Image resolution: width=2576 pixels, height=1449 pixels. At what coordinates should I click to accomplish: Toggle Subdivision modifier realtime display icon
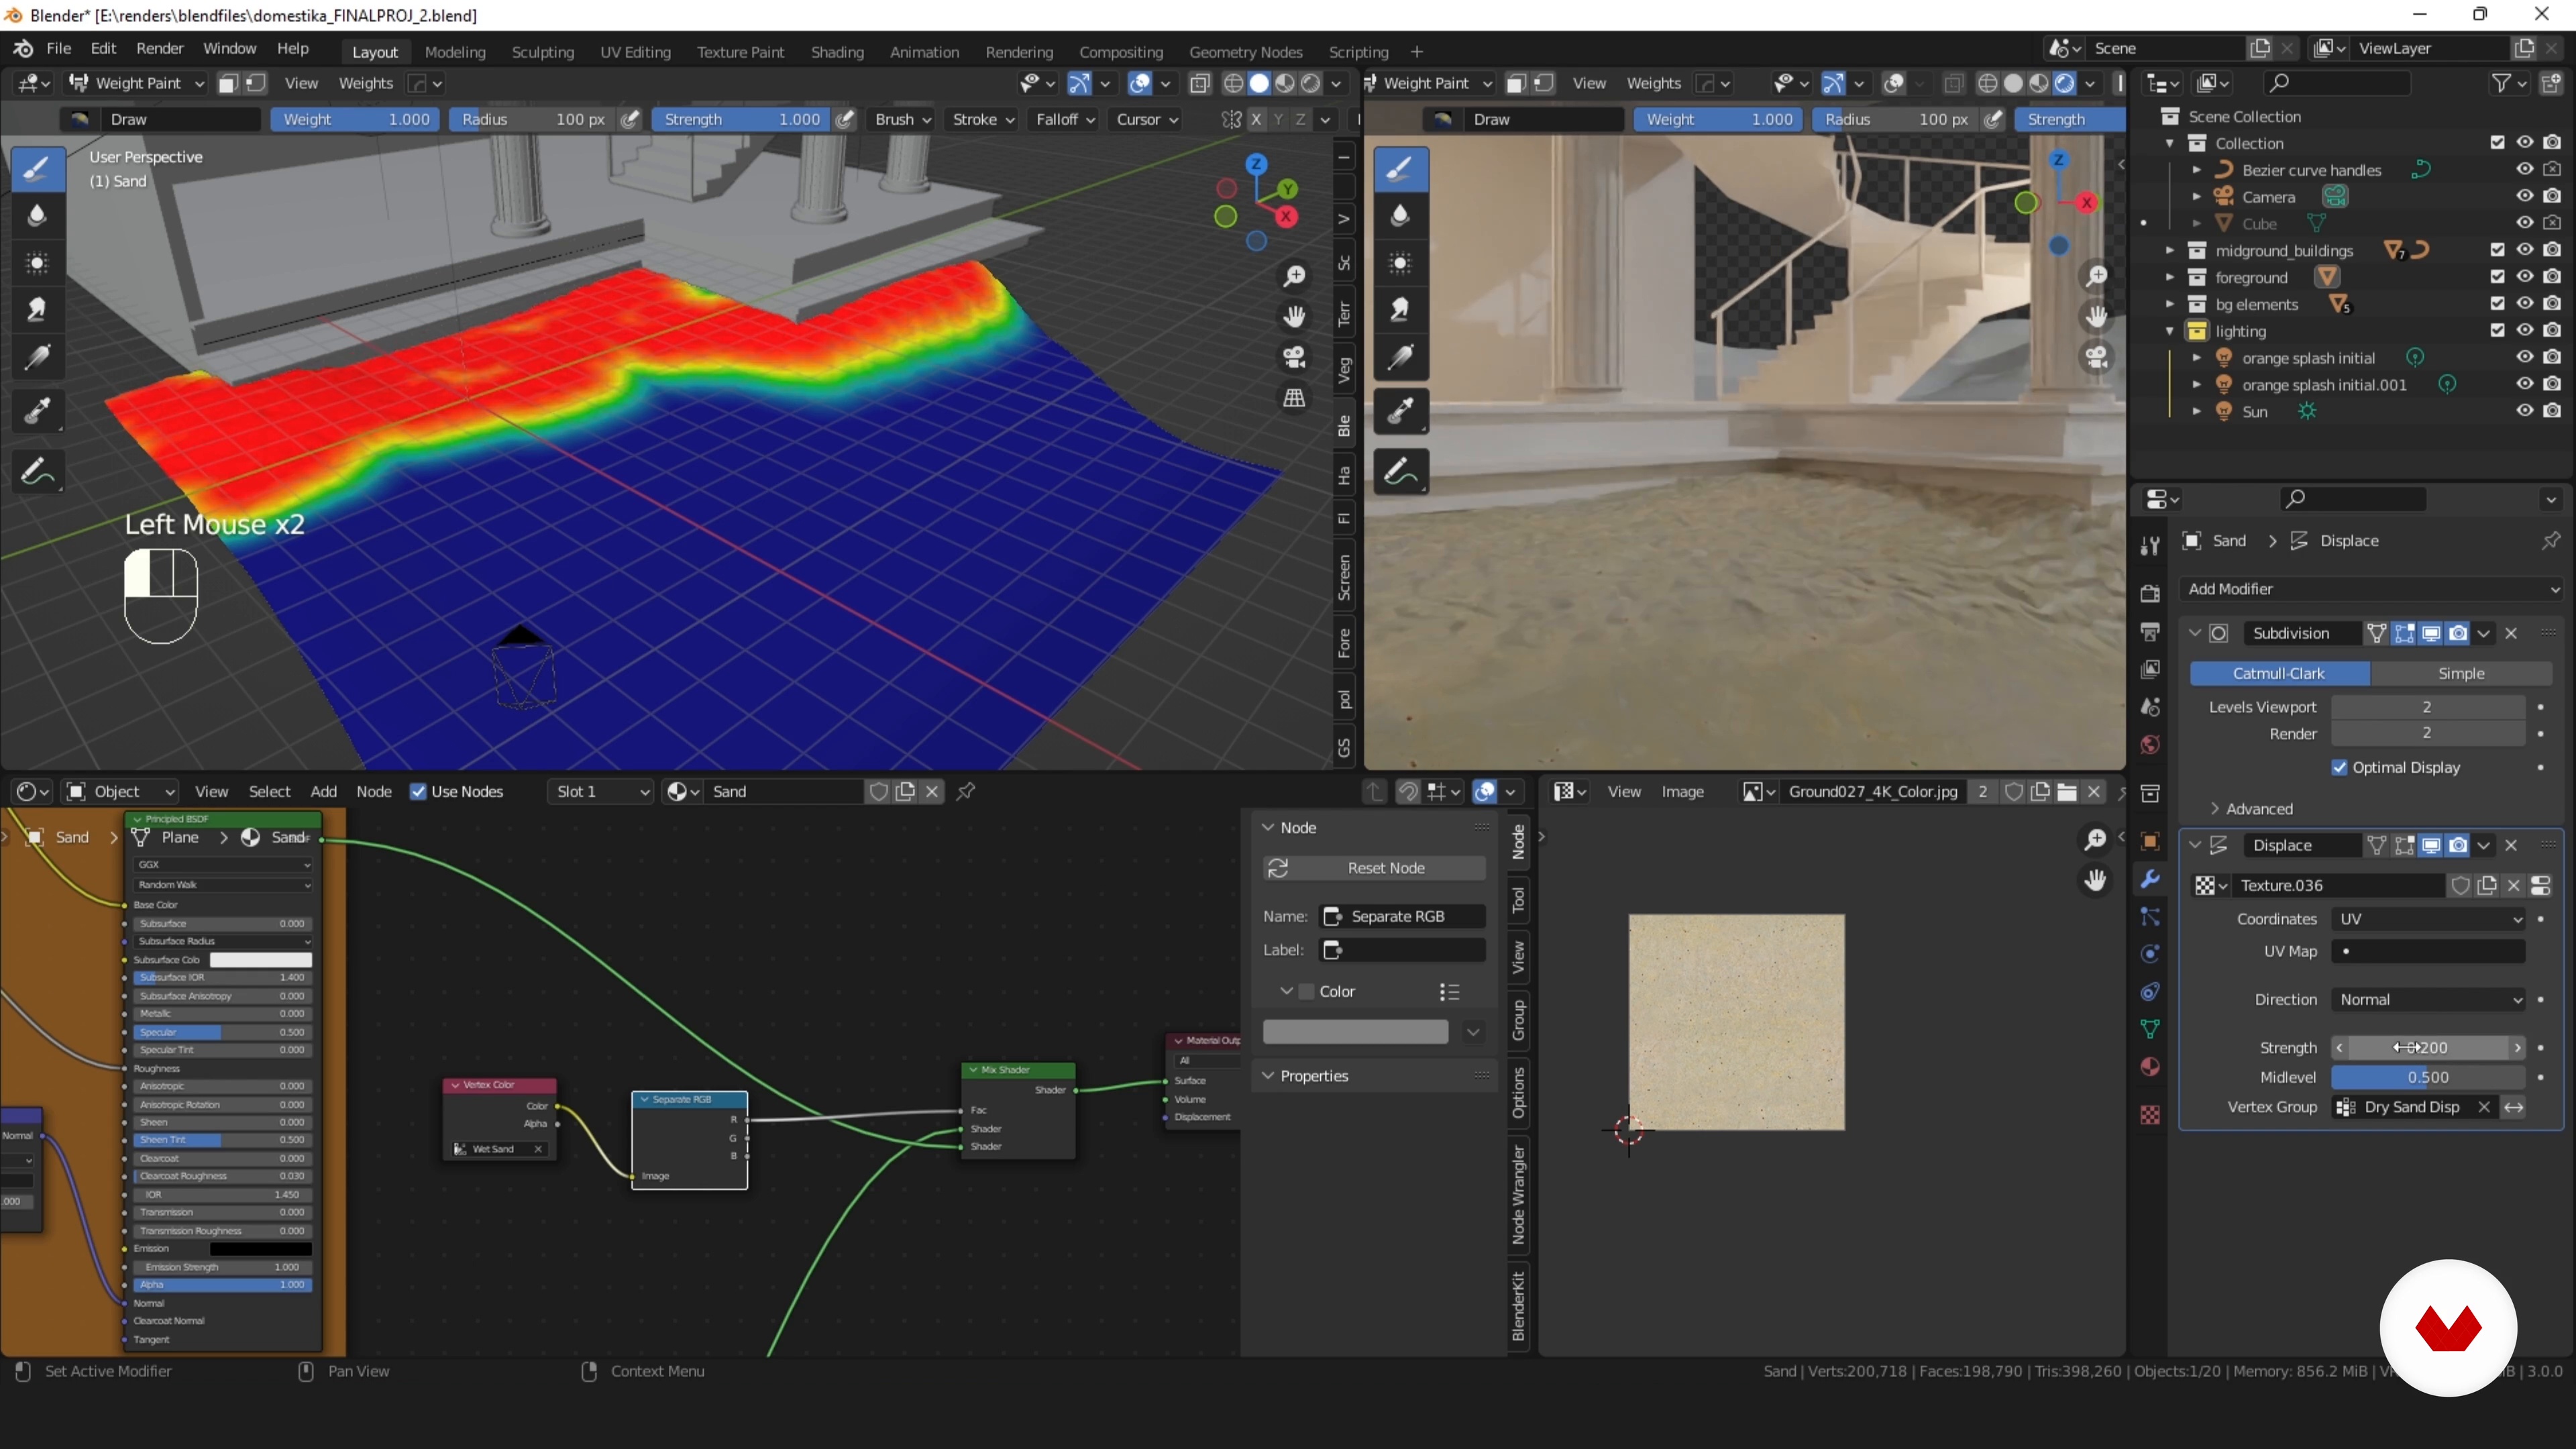pos(2431,633)
